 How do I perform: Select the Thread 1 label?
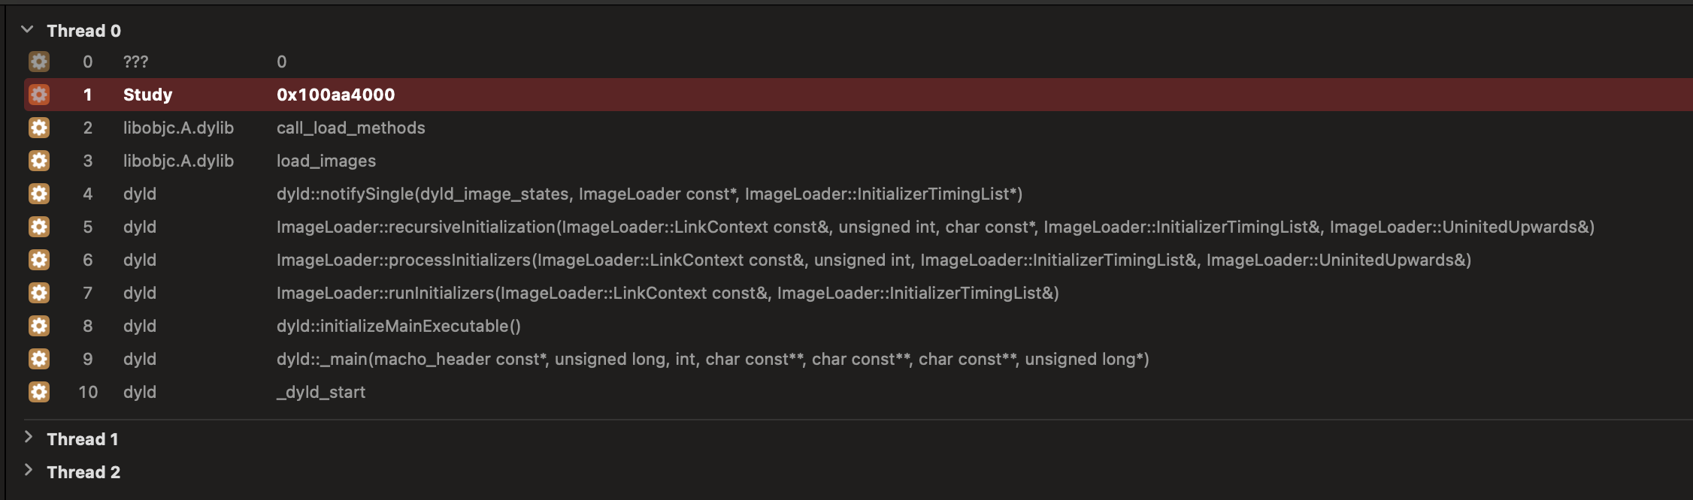(83, 439)
